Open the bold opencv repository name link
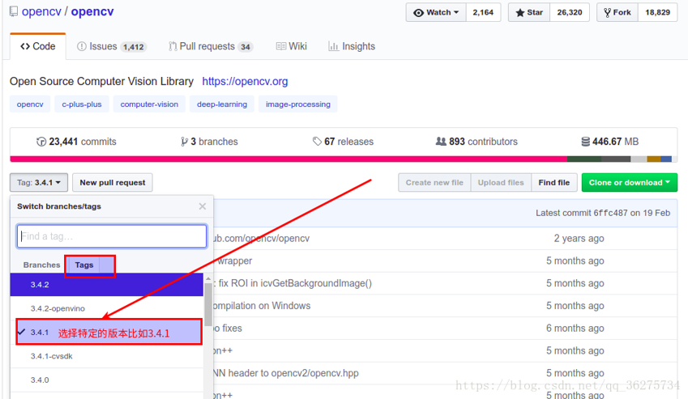Screen dimensions: 688x399 [x=92, y=11]
